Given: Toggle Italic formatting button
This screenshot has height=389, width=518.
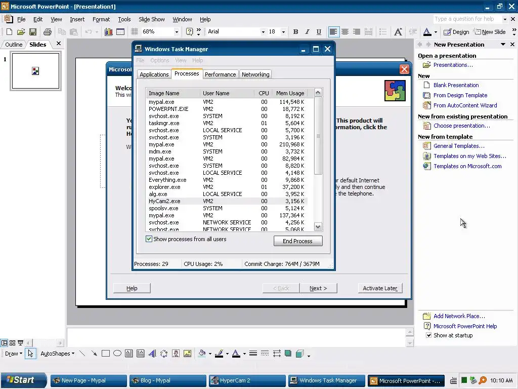Looking at the screenshot, I should tap(307, 32).
